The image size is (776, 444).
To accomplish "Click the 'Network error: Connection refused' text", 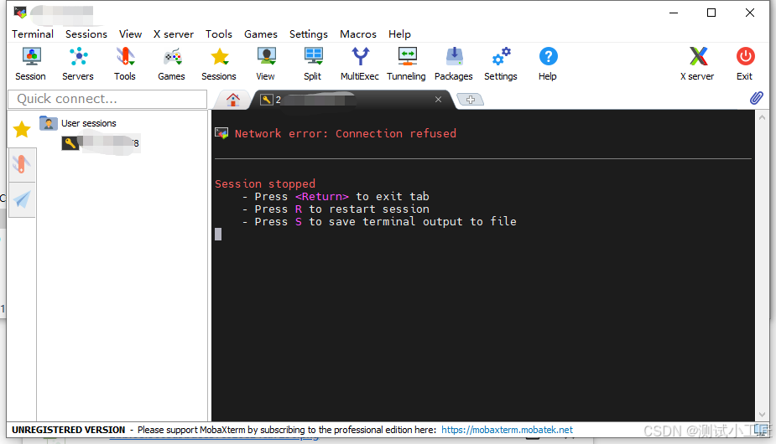I will click(x=346, y=133).
